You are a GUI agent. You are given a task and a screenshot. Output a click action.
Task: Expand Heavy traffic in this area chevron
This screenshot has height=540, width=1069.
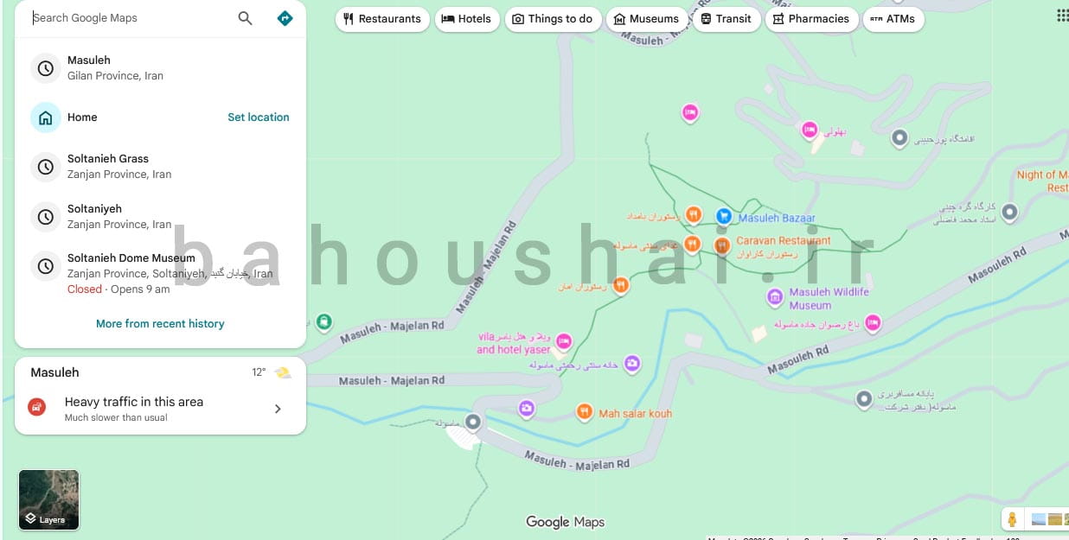(x=278, y=409)
